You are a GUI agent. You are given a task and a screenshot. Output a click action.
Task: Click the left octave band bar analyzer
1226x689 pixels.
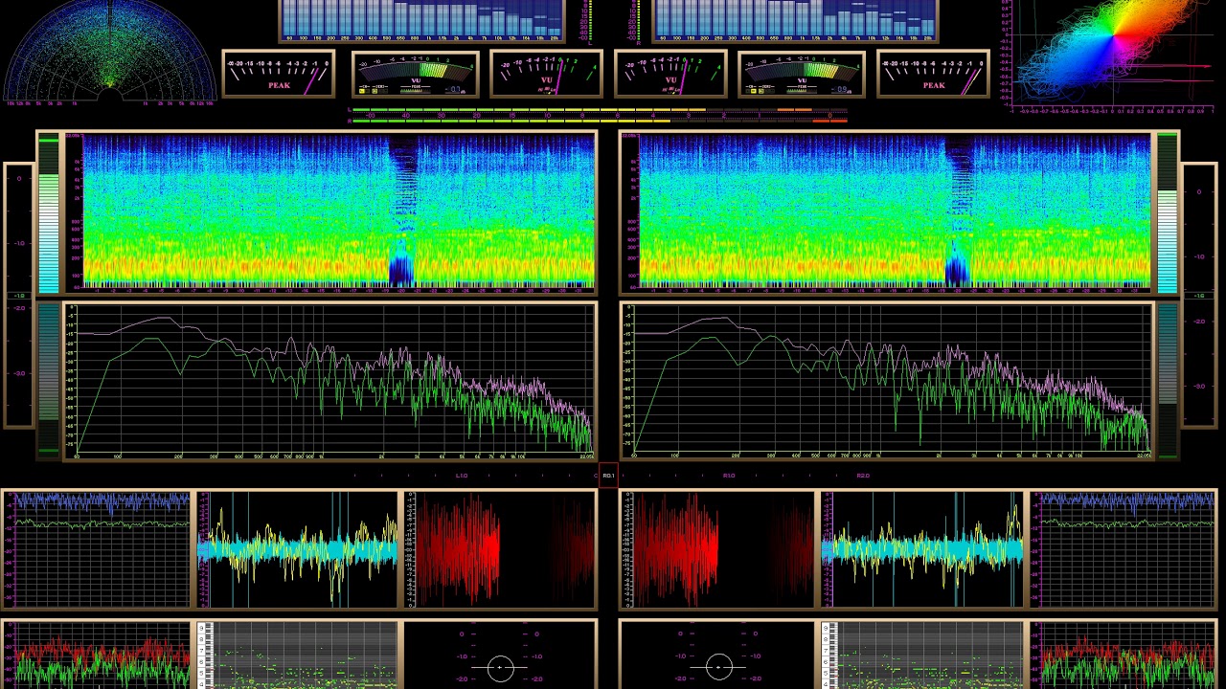(421, 21)
